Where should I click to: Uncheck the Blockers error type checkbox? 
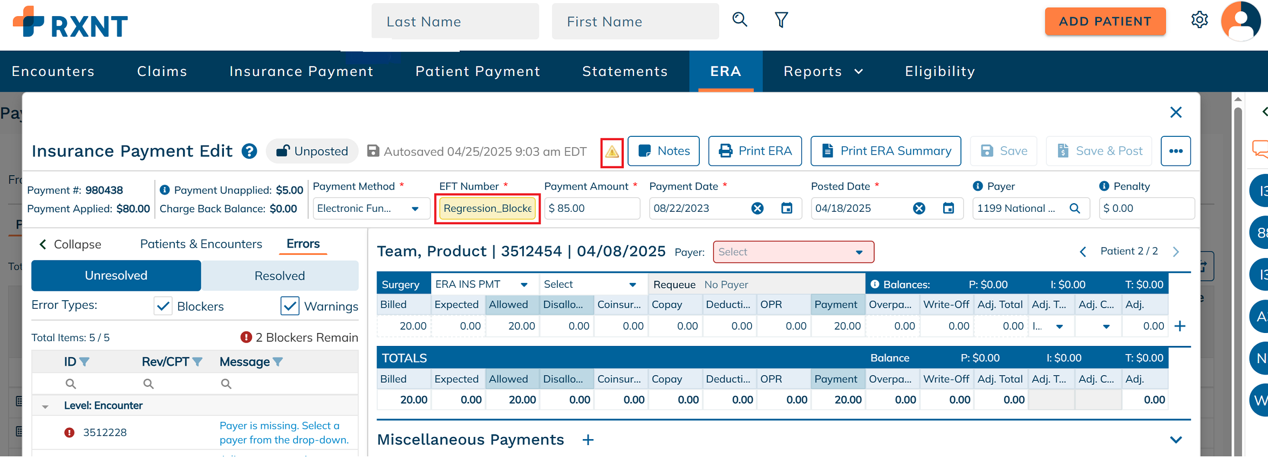(x=163, y=306)
